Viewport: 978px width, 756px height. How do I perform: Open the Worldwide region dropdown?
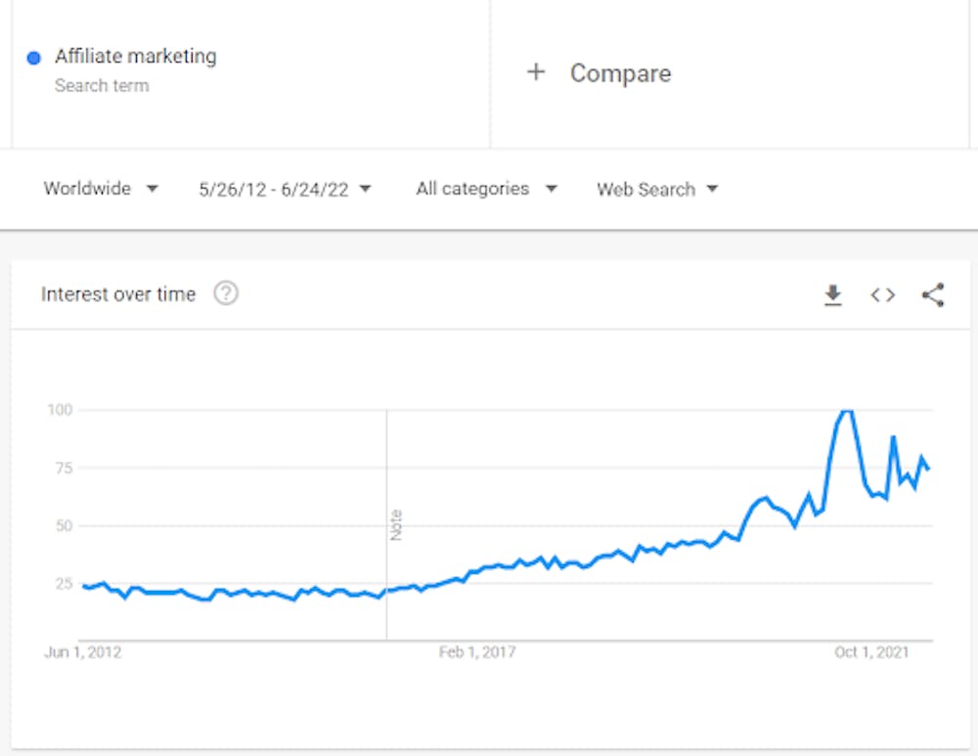click(x=101, y=189)
